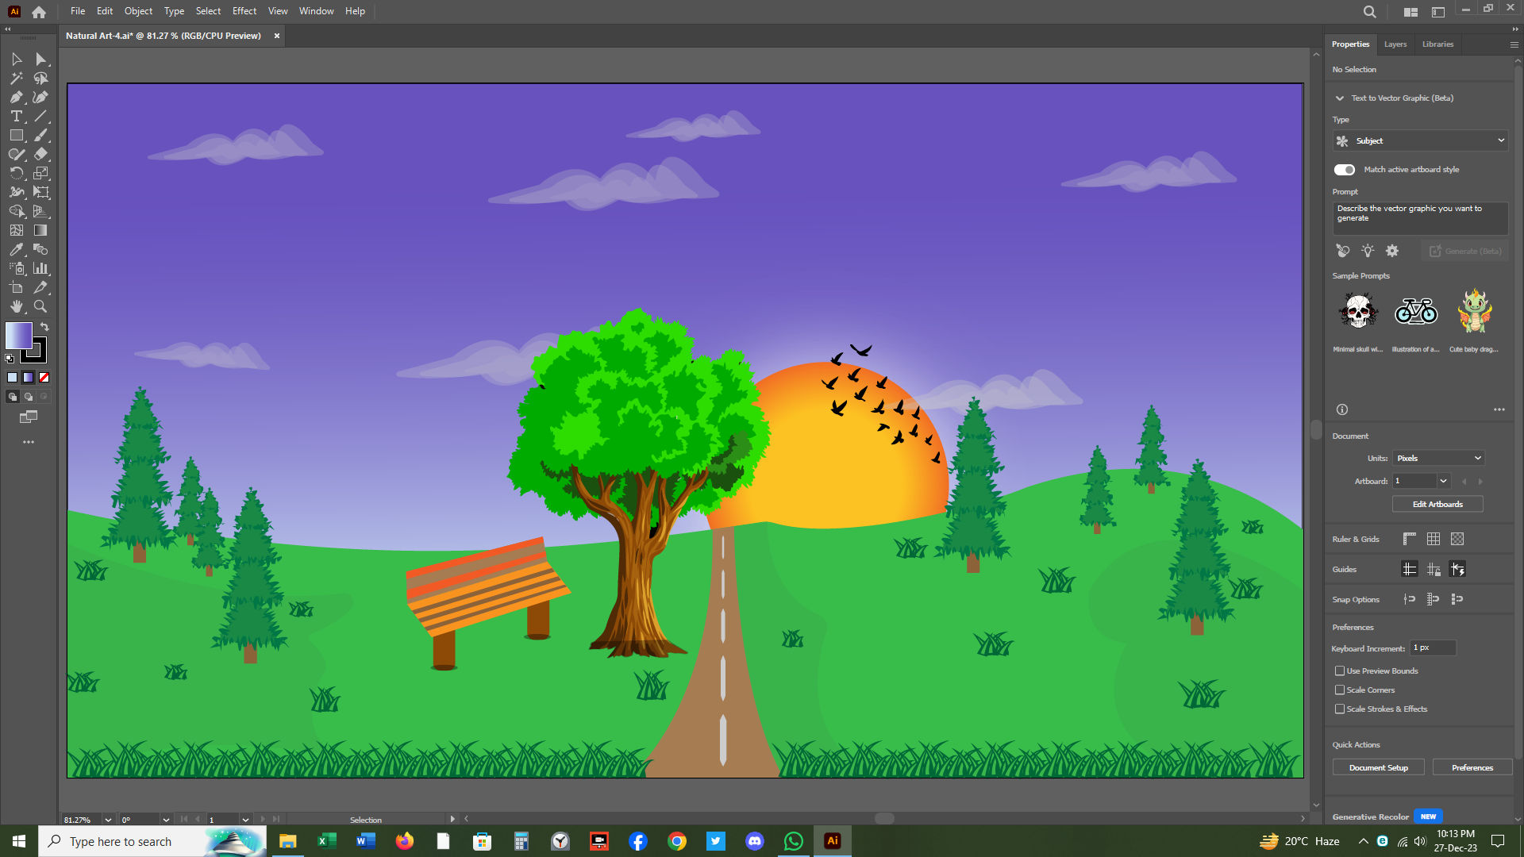Viewport: 1524px width, 857px height.
Task: Toggle Show Rulers icon
Action: pos(1410,540)
